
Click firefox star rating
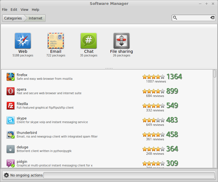(x=154, y=77)
